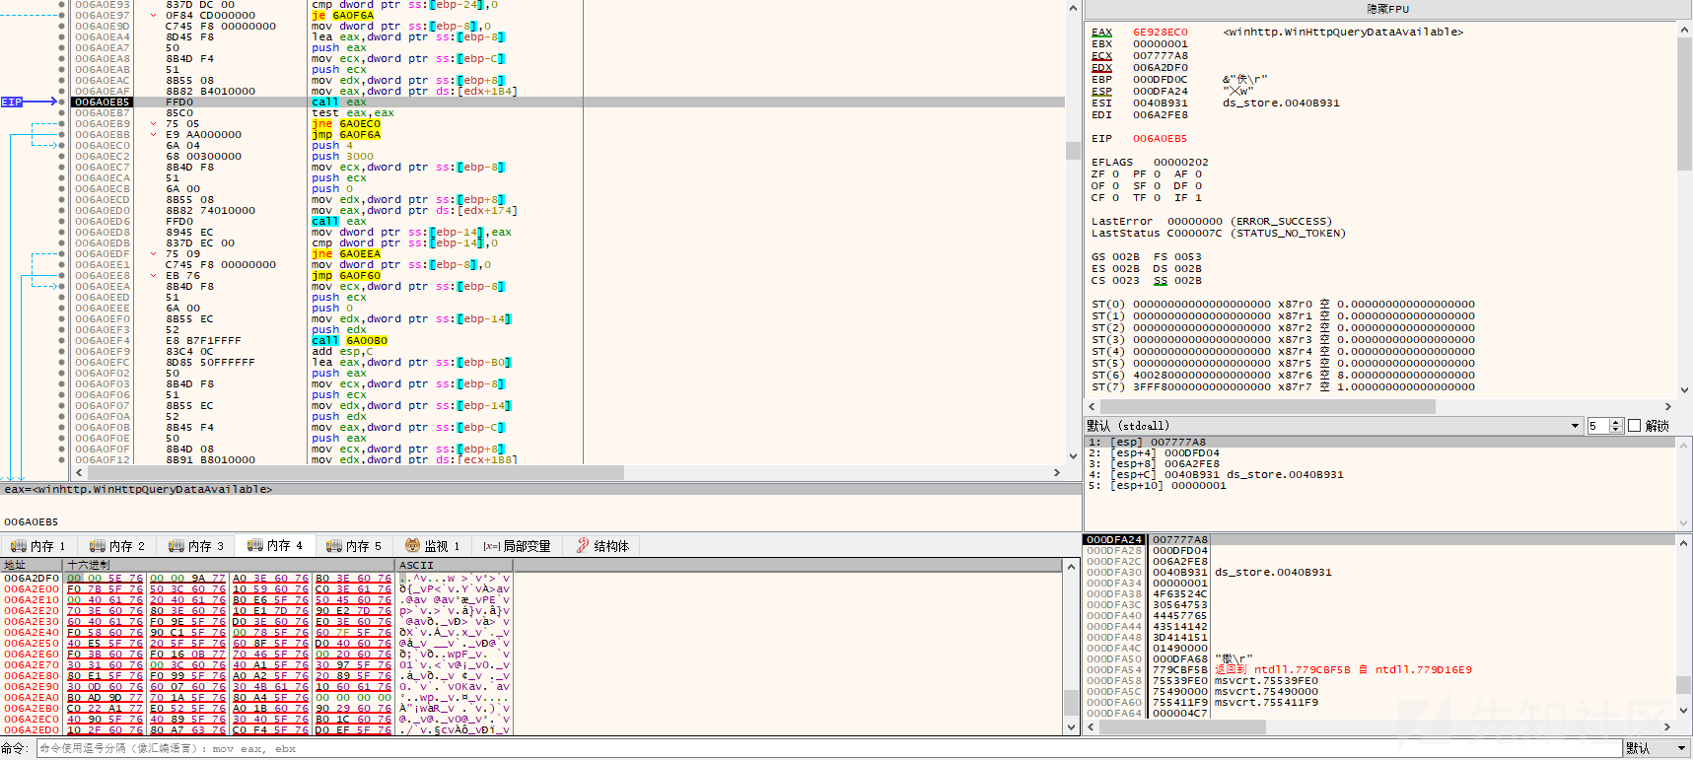
Task: Increase the argument count spinner
Action: coord(1616,422)
